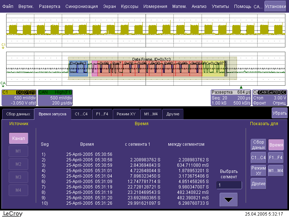Screen dimensions: 289x217
Task: Toggle the Время show-for button
Action: coord(276,145)
